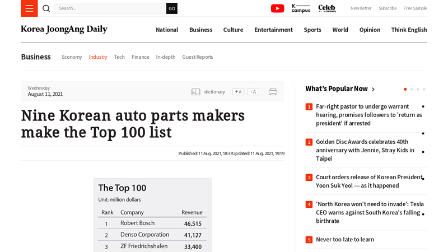
Task: Select the Guest Reports sub-tab
Action: [x=198, y=57]
